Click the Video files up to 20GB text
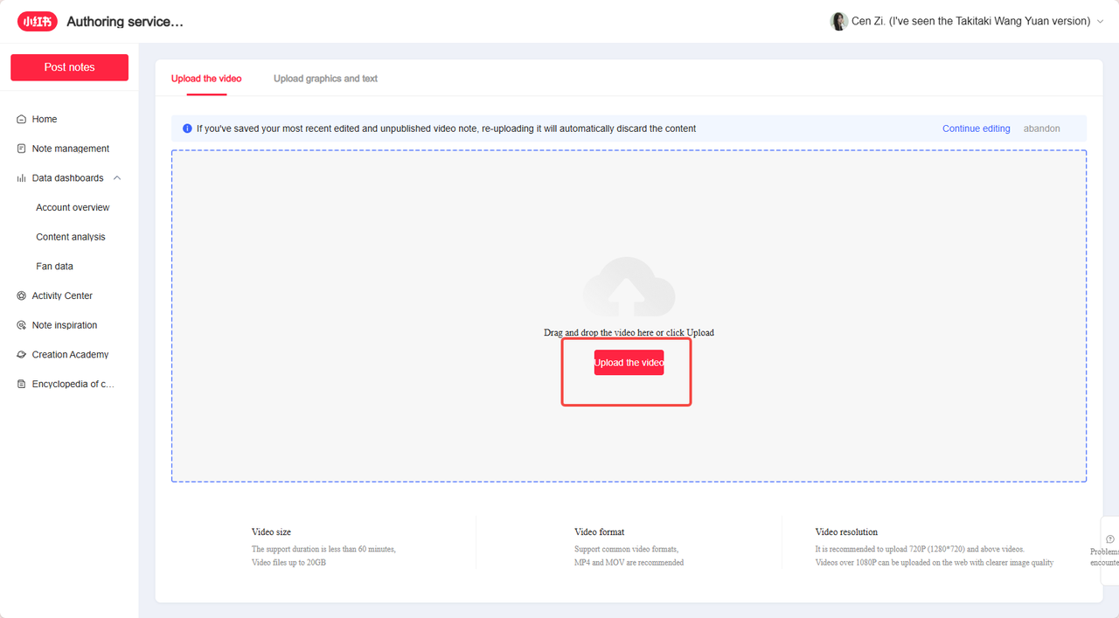 [288, 562]
